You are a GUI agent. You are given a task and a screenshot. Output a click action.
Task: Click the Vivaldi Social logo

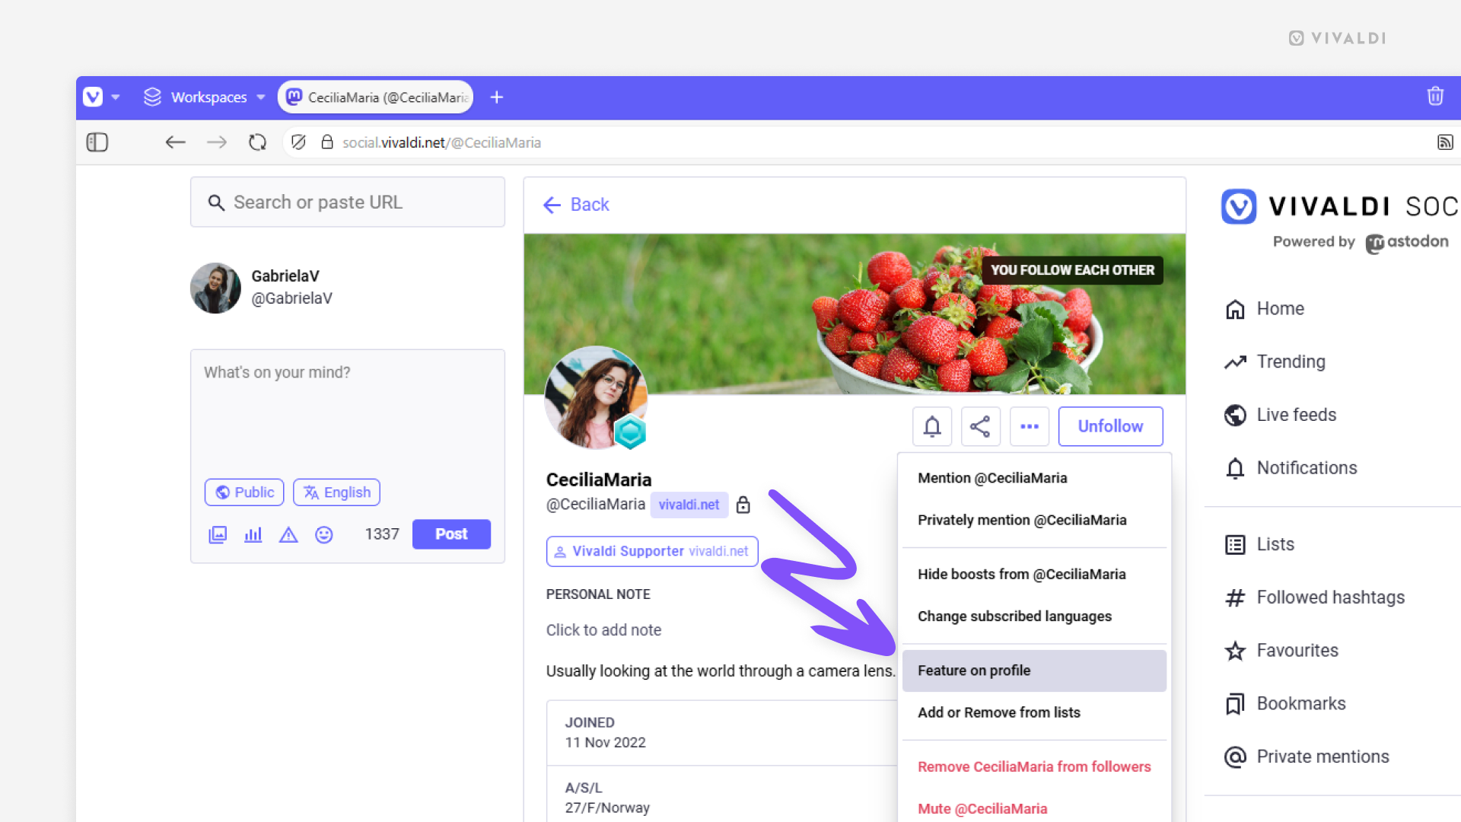(1340, 206)
